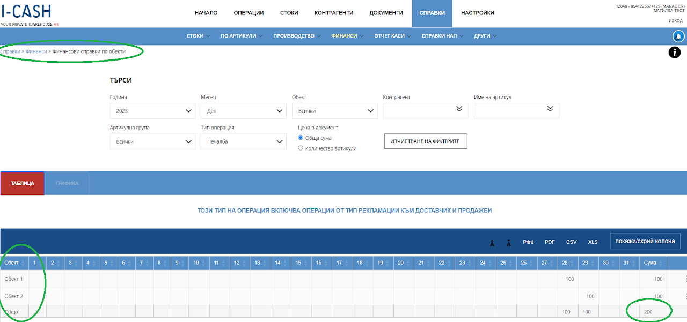The image size is (687, 322).
Task: Toggle the покажи/скрий колона button
Action: pyautogui.click(x=645, y=241)
